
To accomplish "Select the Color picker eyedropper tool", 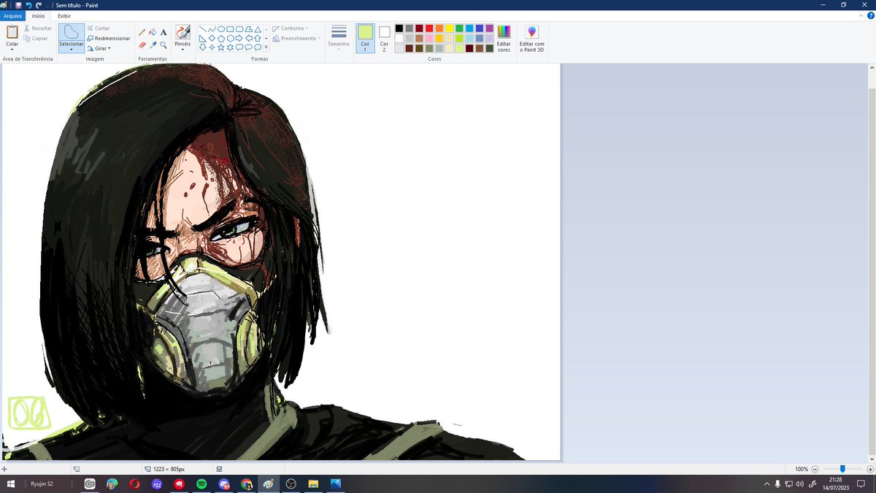I will (x=153, y=45).
